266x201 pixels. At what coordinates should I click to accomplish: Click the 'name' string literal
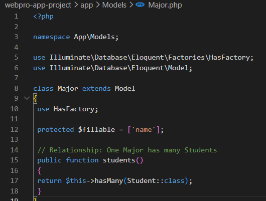[x=144, y=130]
